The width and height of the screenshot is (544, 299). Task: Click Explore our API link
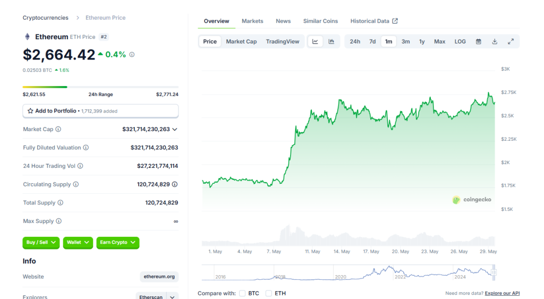502,294
